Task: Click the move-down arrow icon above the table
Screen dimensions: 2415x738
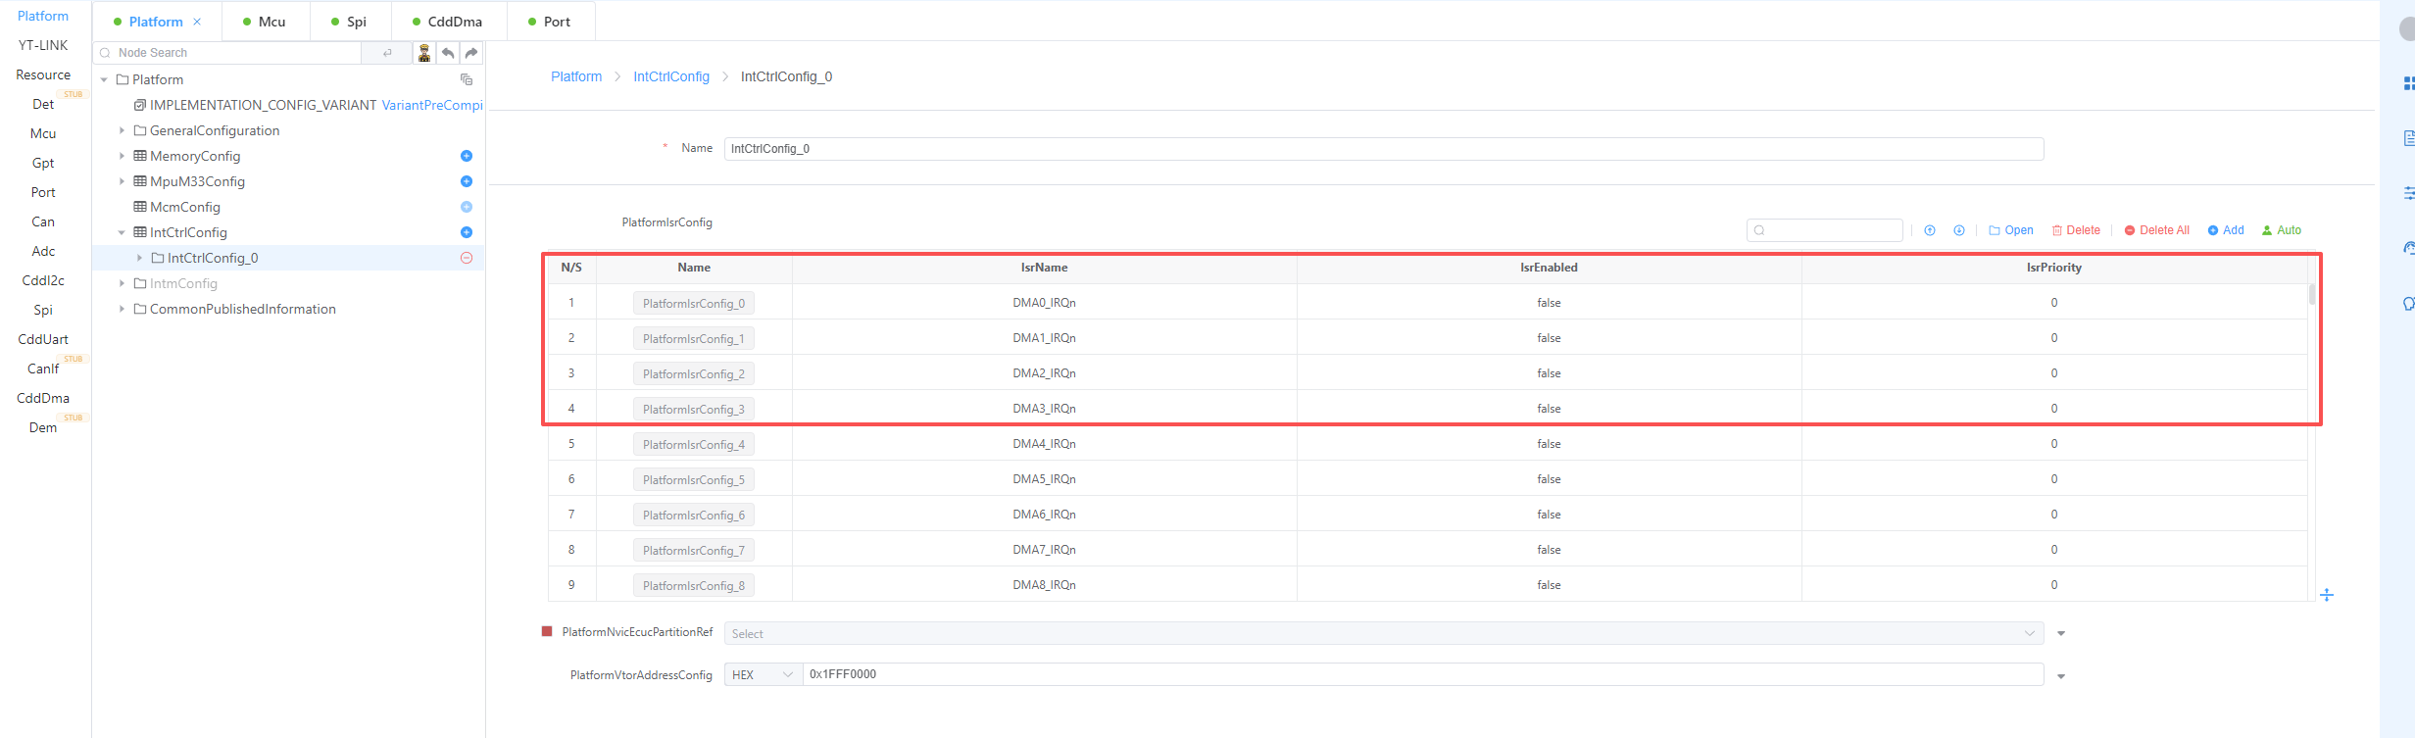Action: 1959,230
